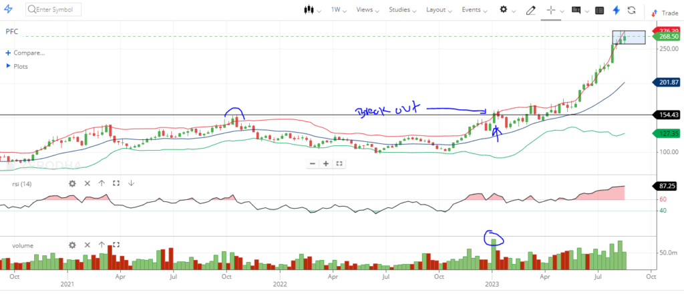Click the 268.50 current price tag

[x=666, y=37]
